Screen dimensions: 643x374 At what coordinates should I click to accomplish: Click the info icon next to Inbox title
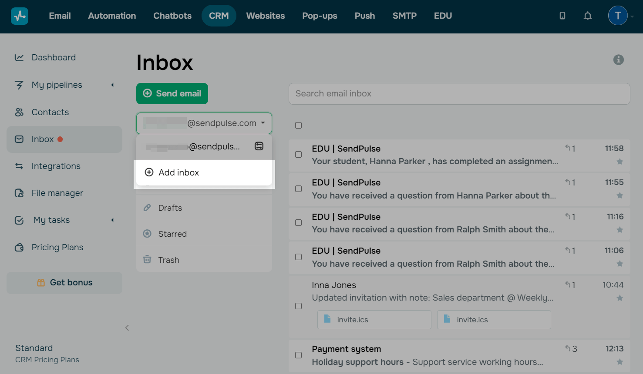point(619,60)
